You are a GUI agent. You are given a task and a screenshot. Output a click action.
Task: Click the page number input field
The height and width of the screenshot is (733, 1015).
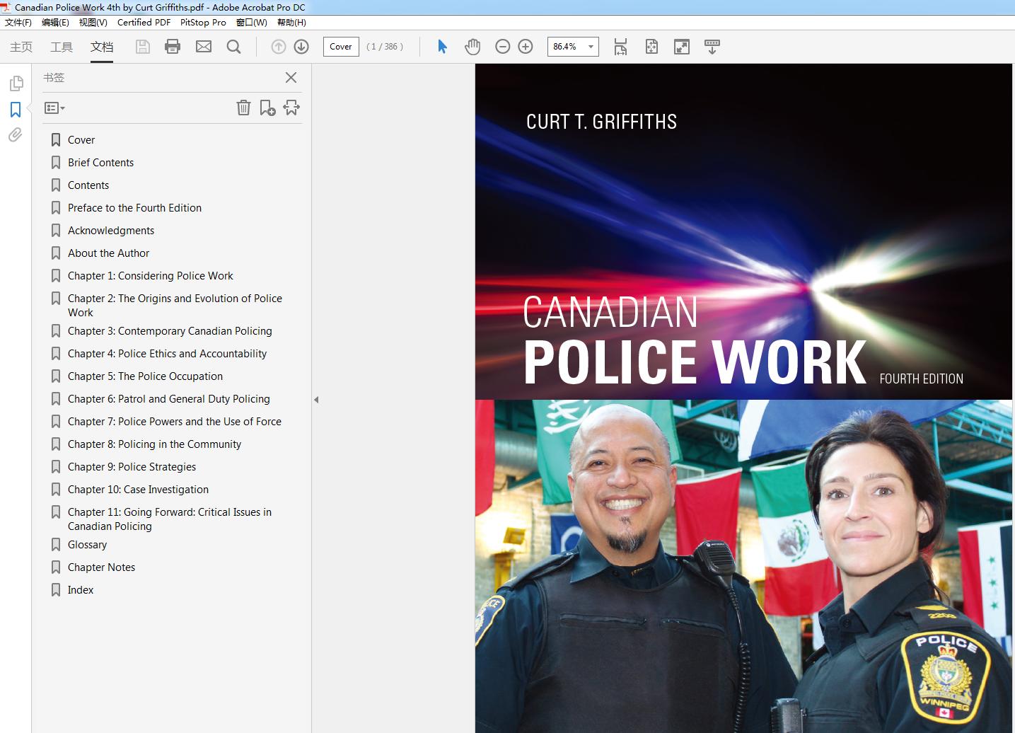(341, 47)
